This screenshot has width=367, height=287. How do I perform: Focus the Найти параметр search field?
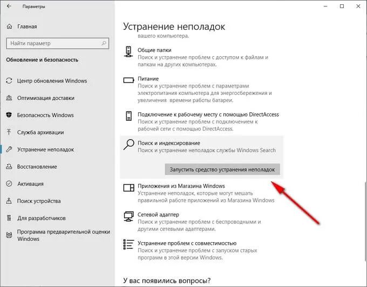[58, 43]
